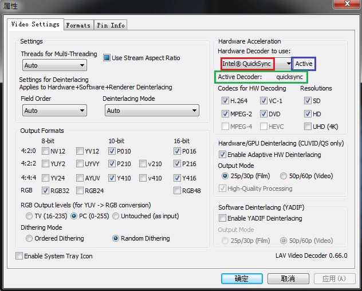The height and width of the screenshot is (291, 362).
Task: Select TV (16-235) RGB output level
Action: click(x=29, y=216)
